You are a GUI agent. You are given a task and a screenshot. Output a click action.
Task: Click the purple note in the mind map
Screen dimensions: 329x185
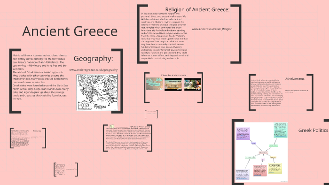coord(243,133)
